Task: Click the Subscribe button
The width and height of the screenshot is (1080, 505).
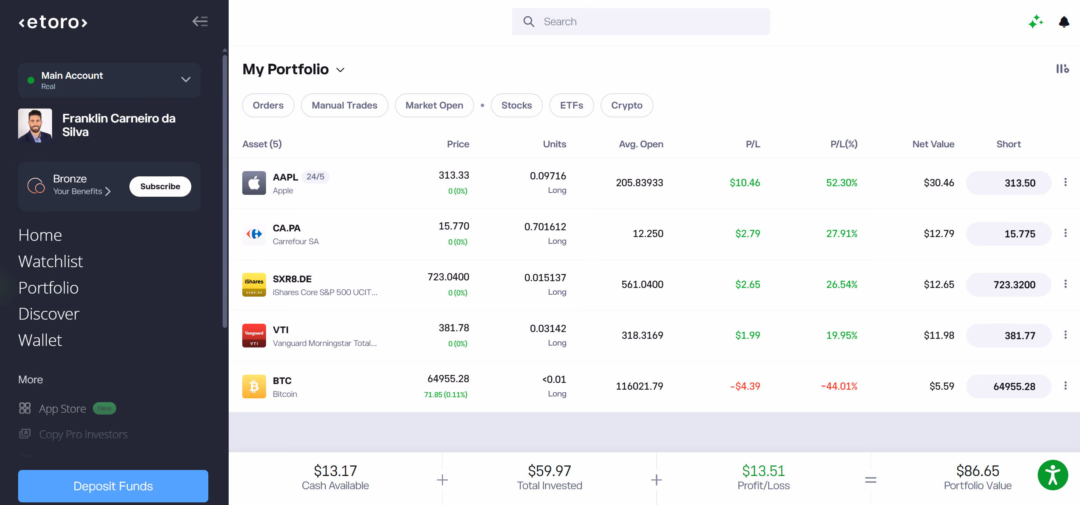Action: [x=160, y=187]
